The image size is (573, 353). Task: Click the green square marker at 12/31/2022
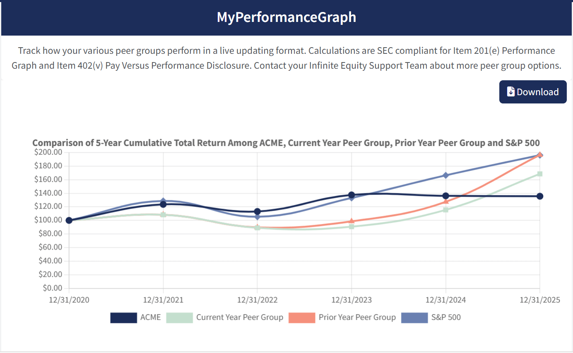pyautogui.click(x=257, y=227)
